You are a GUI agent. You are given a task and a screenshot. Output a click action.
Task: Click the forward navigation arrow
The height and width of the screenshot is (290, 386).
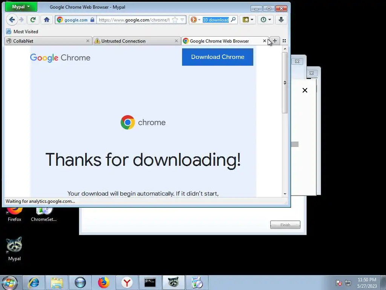point(21,20)
